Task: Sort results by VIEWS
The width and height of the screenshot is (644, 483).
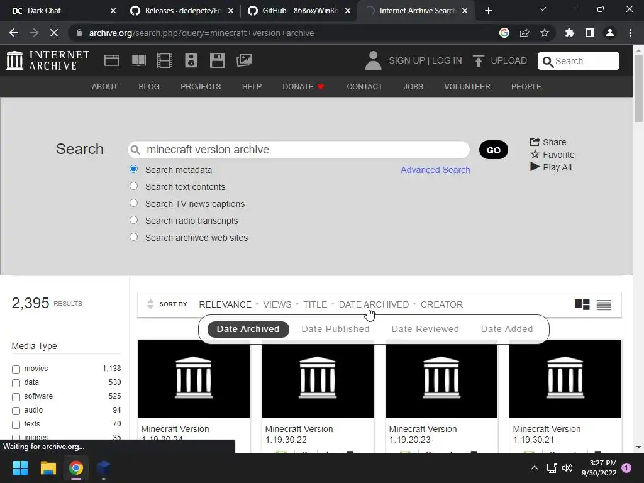Action: tap(277, 304)
